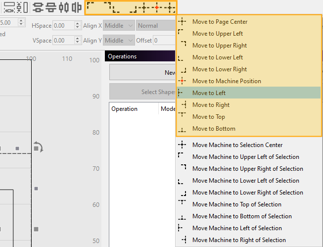Open the Align X dropdown
323x247 pixels.
pyautogui.click(x=119, y=26)
